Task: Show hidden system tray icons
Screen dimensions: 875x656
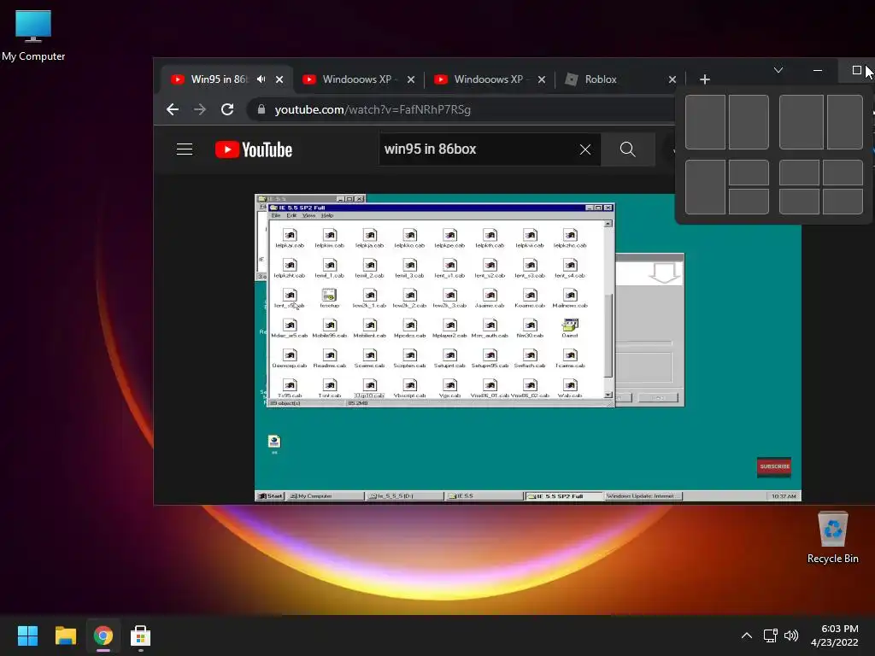Action: pos(746,635)
